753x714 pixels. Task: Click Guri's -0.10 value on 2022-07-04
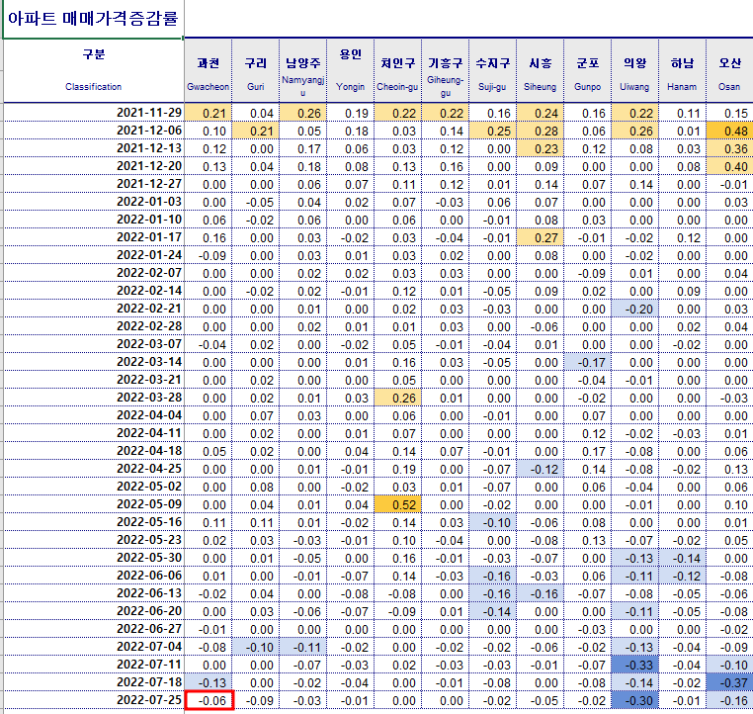coord(256,646)
